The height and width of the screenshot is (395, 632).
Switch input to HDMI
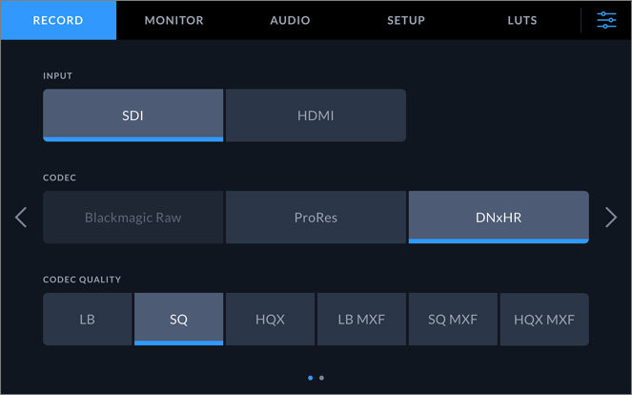pos(316,115)
